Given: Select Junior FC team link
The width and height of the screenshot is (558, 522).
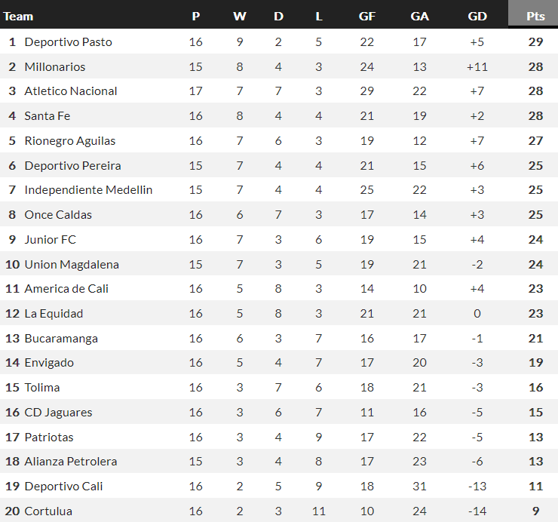Looking at the screenshot, I should pos(51,240).
